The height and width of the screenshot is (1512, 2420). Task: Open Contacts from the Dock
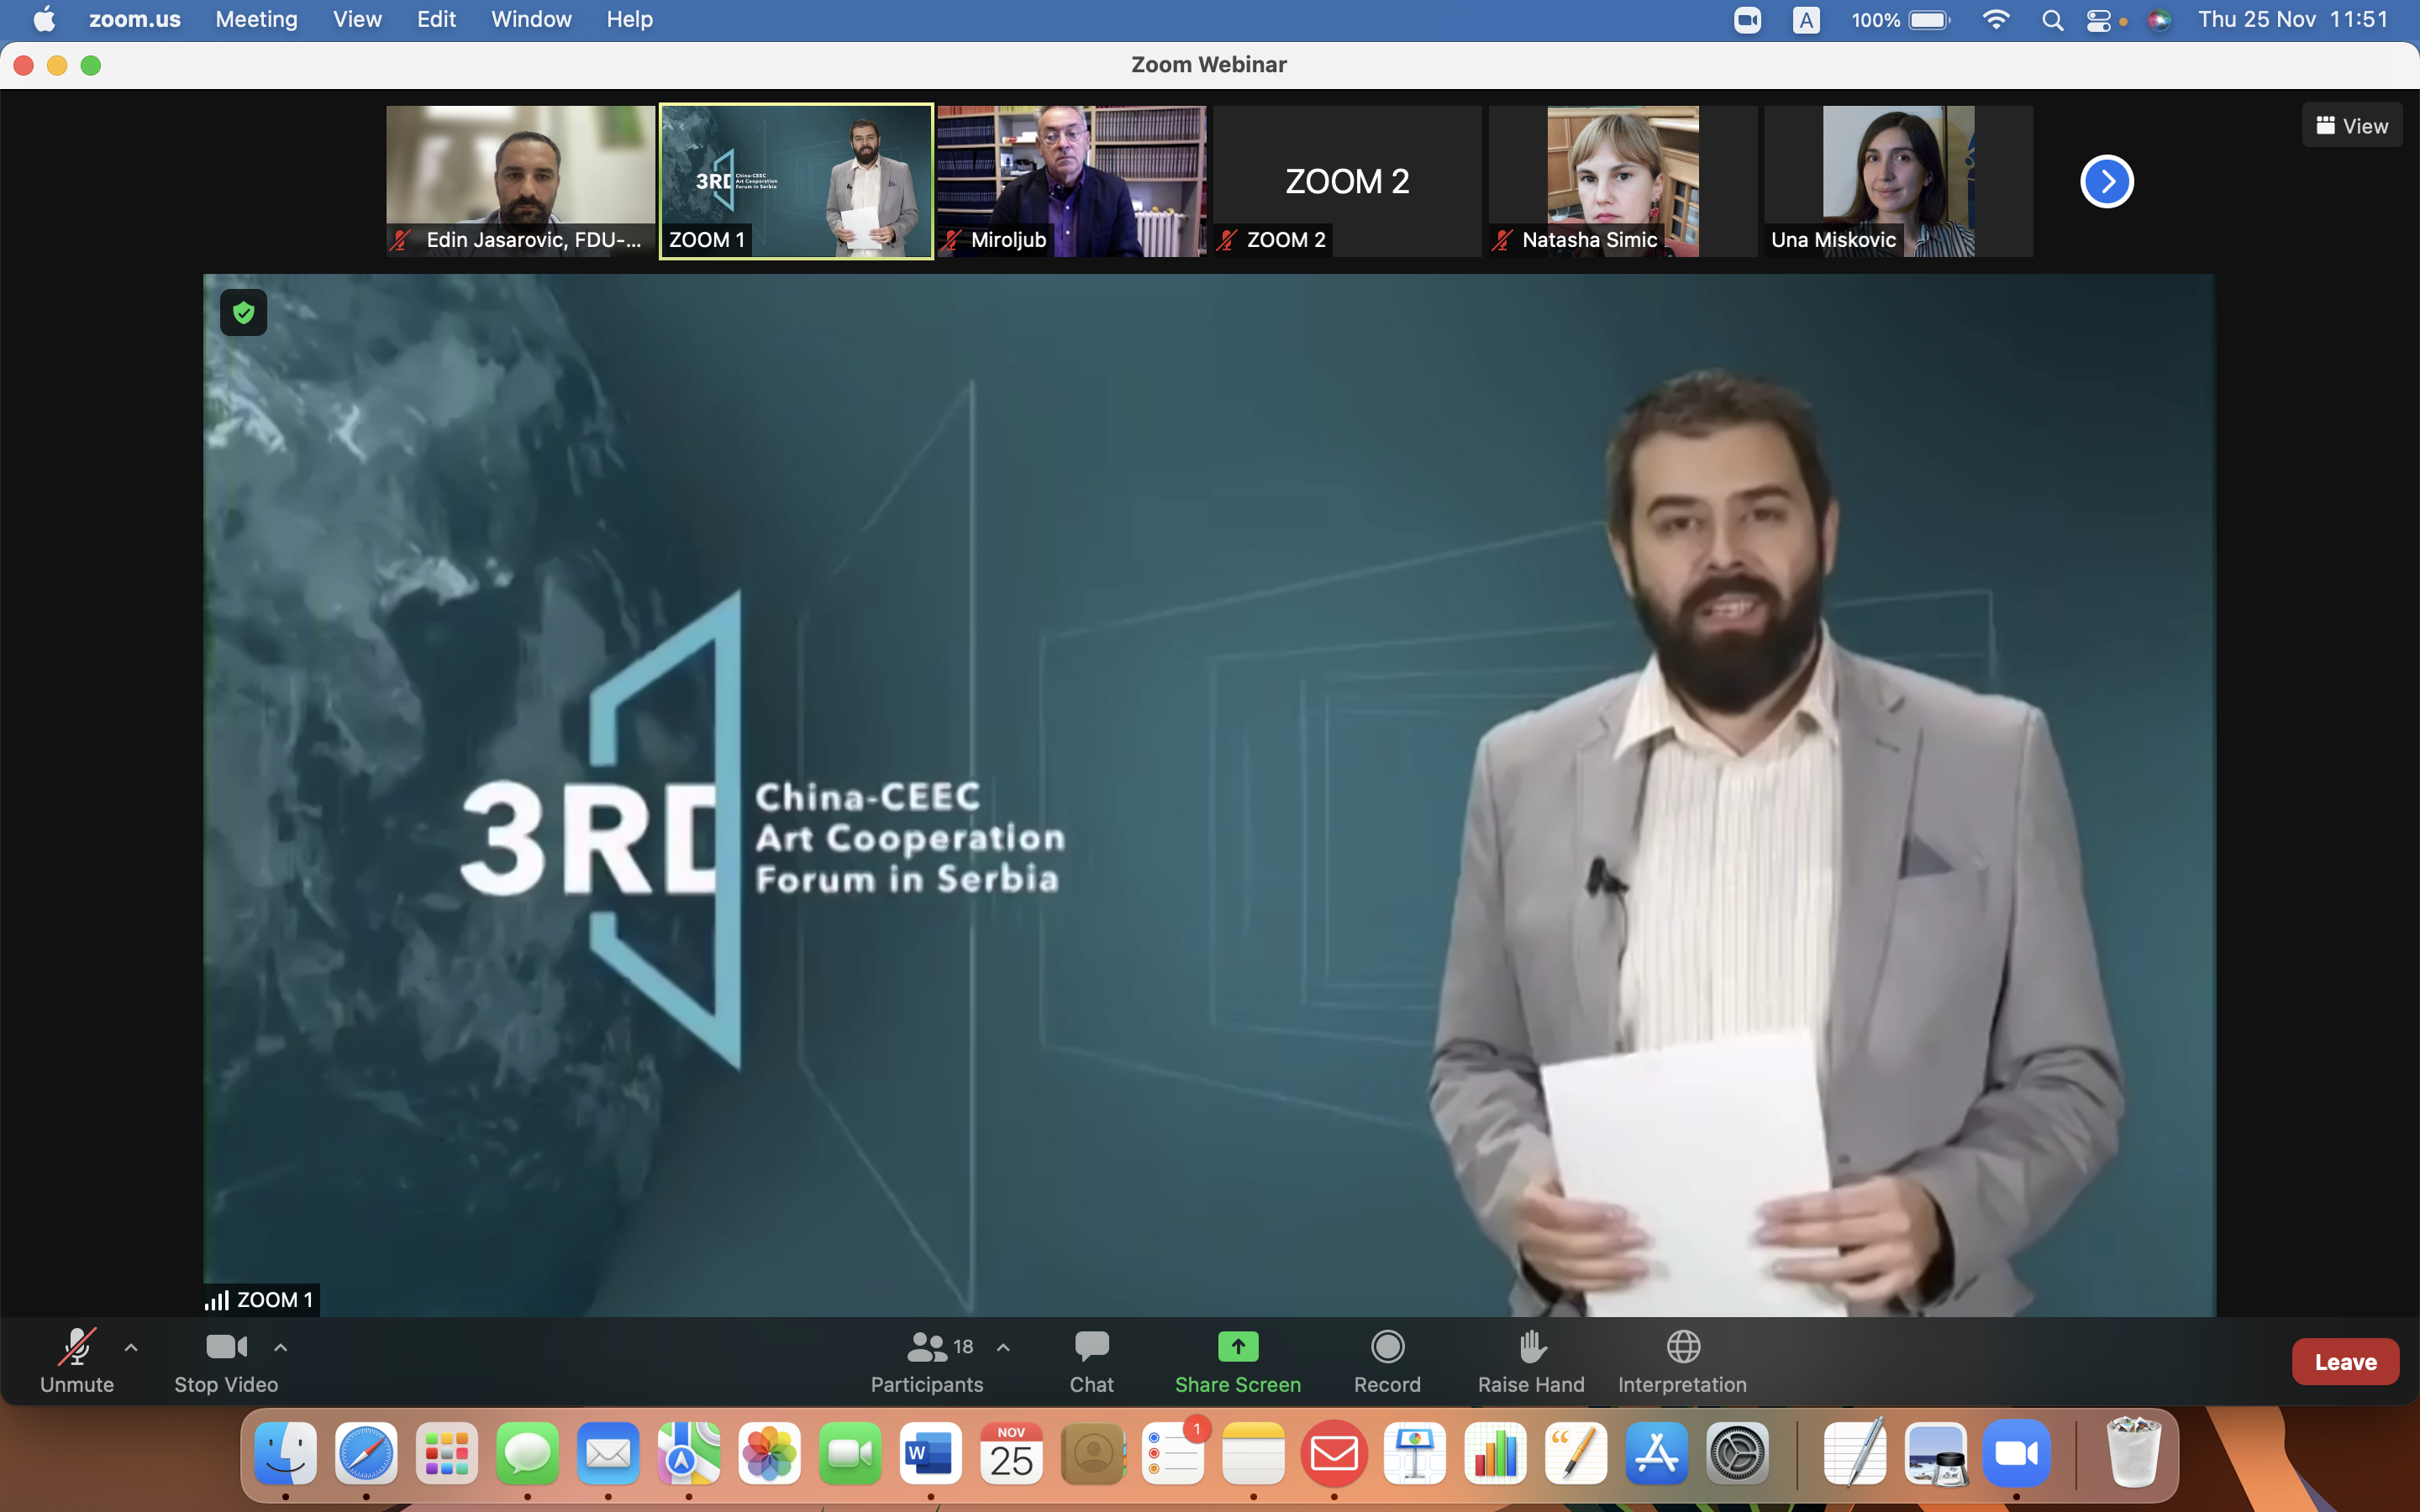(1092, 1453)
